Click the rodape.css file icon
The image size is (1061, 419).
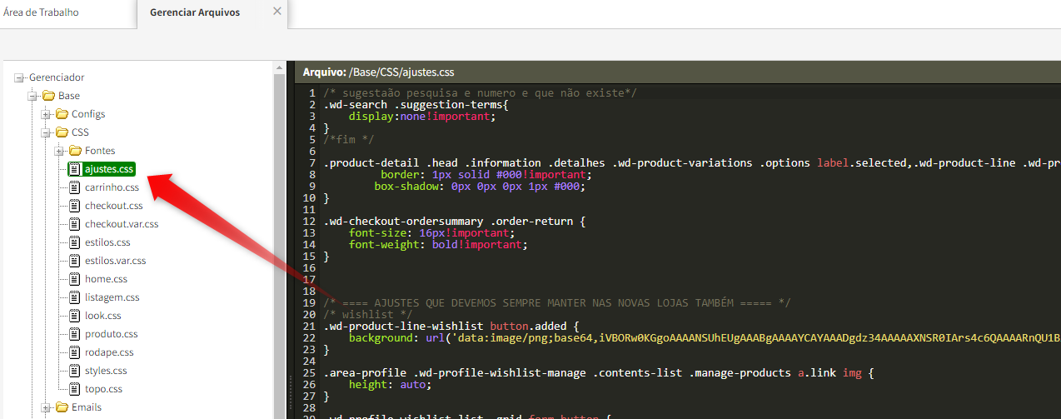click(x=74, y=352)
